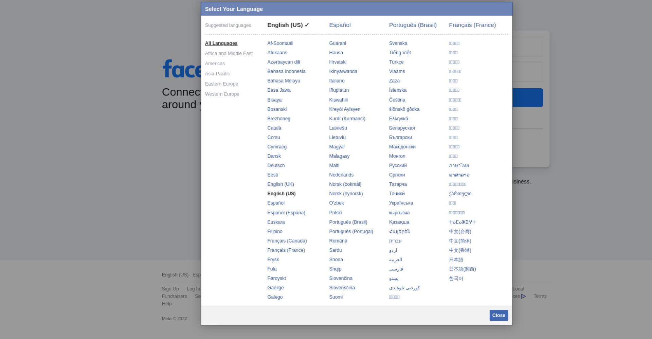The image size is (652, 339).
Task: Select Svenska
Action: click(398, 43)
